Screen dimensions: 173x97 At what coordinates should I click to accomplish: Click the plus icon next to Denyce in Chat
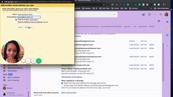(27, 88)
